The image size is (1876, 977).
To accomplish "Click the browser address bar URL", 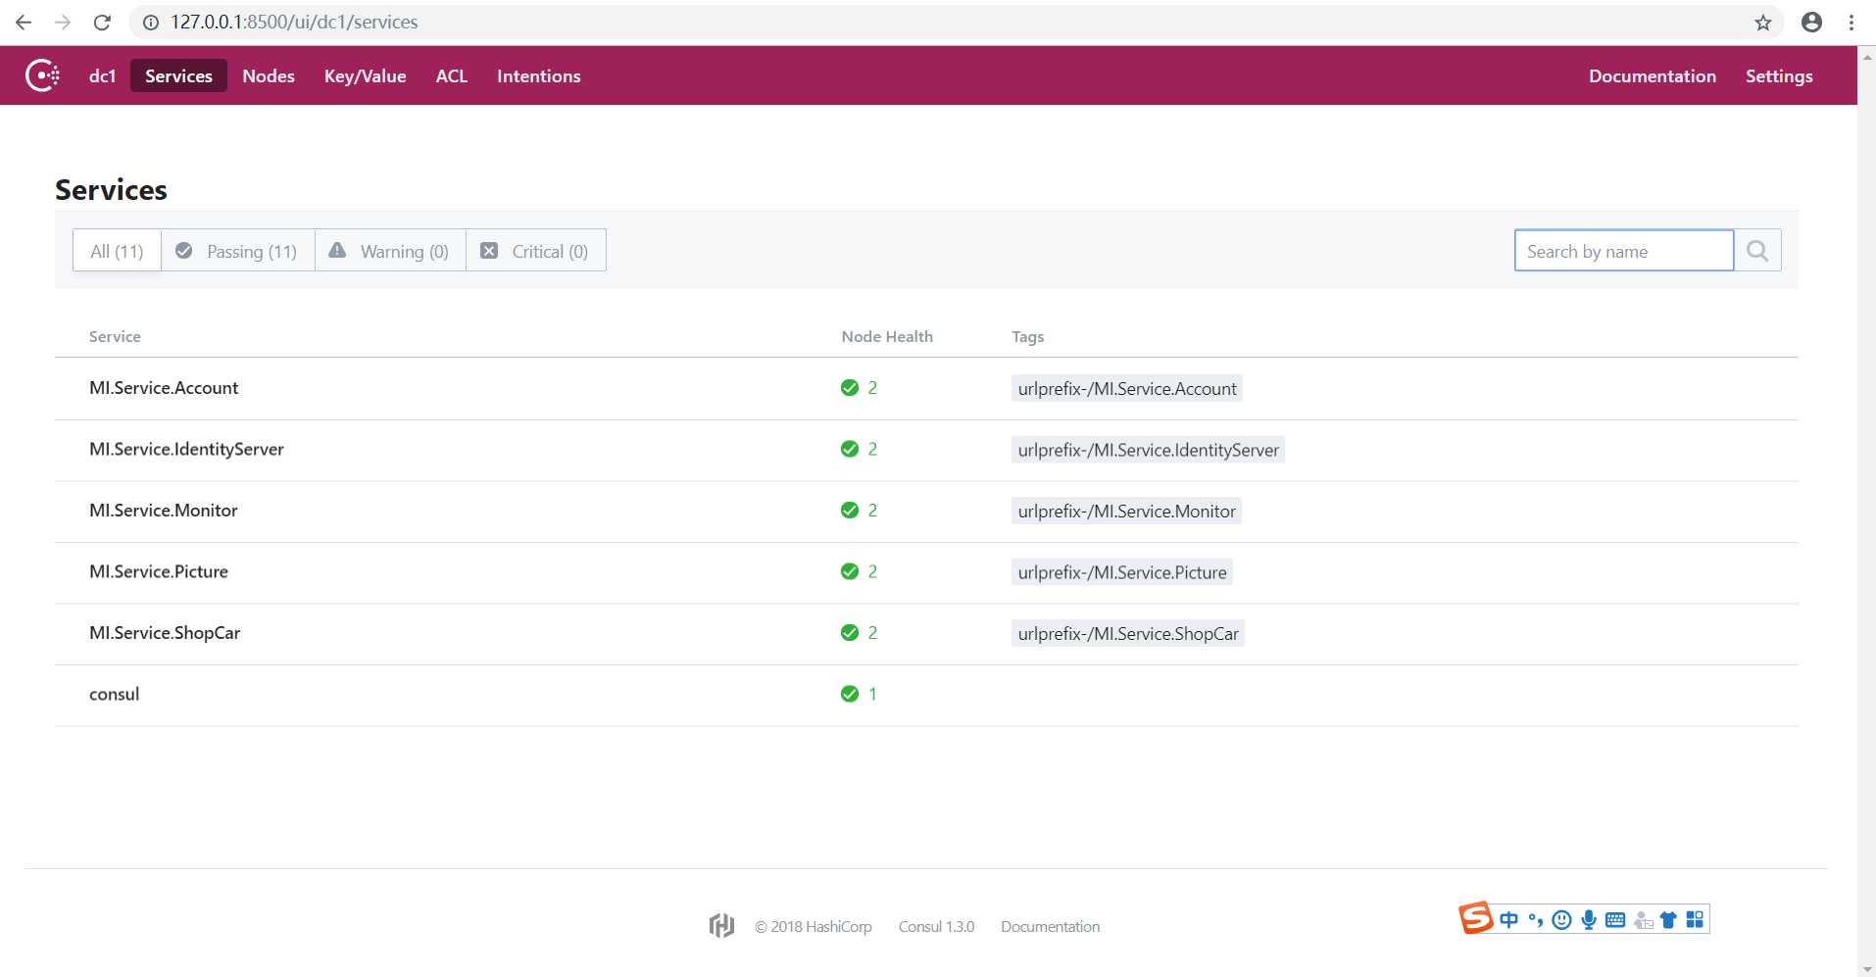I will [294, 22].
